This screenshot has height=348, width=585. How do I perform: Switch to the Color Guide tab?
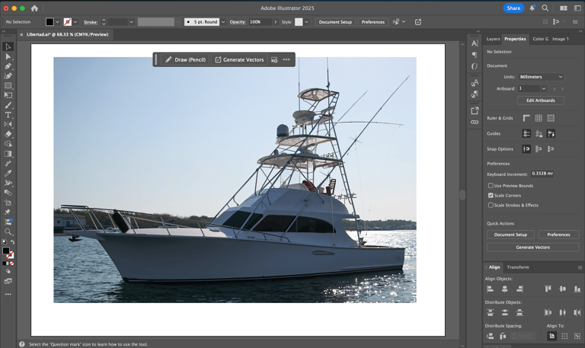pos(540,39)
